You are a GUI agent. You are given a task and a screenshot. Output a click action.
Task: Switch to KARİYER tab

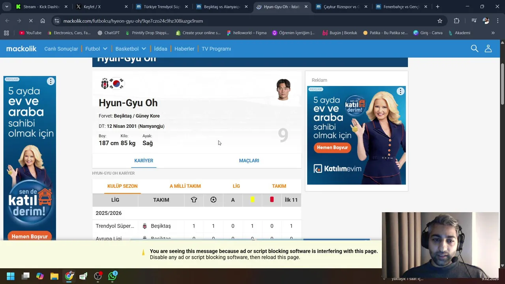click(144, 161)
